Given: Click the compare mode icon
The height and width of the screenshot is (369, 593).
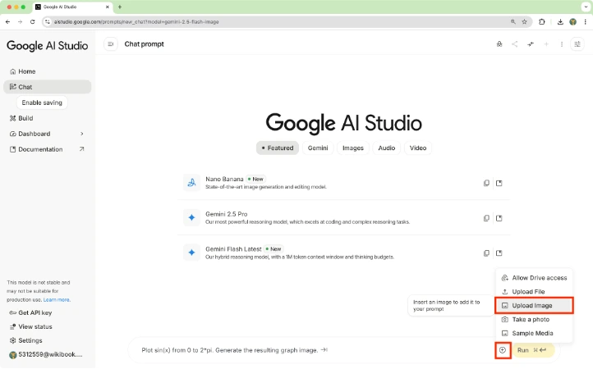Looking at the screenshot, I should coord(531,44).
